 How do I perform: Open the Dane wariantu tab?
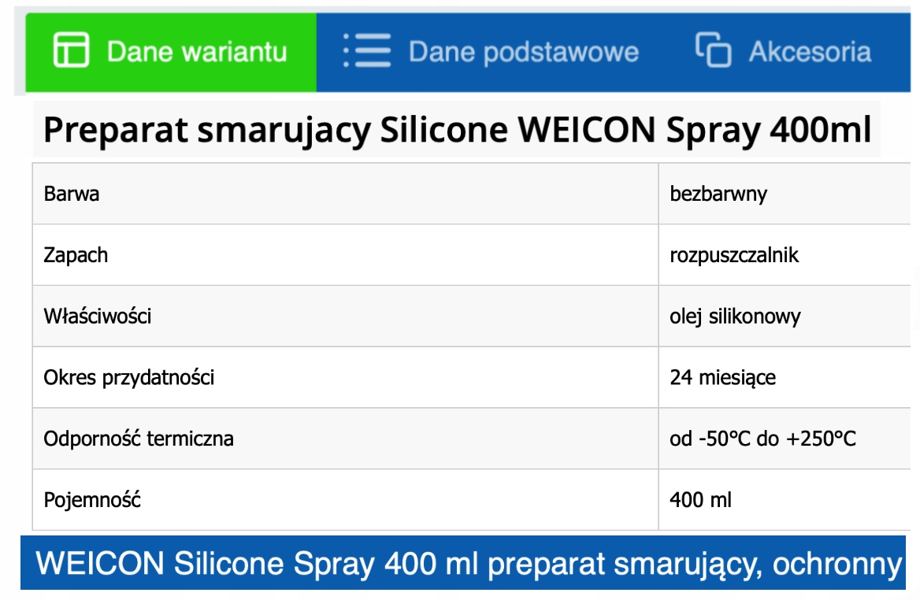coord(171,52)
